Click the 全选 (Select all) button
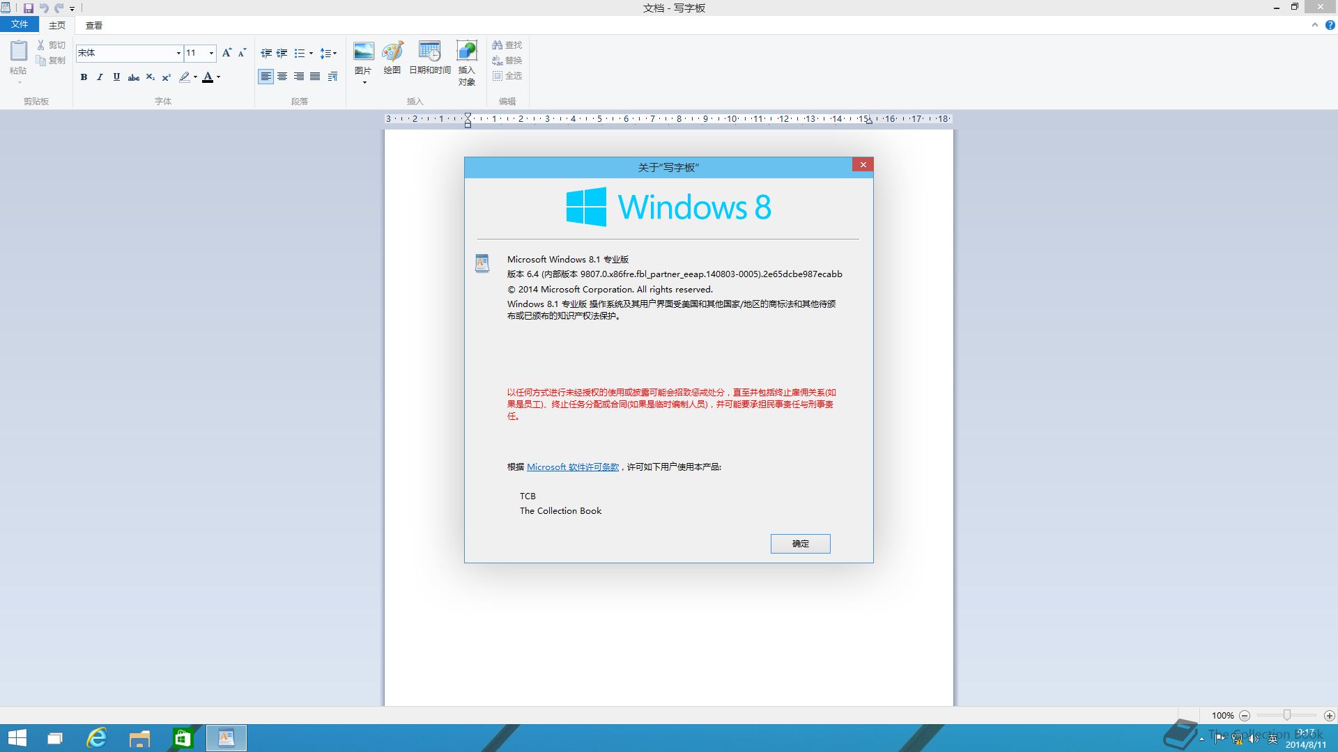This screenshot has height=752, width=1338. tap(507, 76)
